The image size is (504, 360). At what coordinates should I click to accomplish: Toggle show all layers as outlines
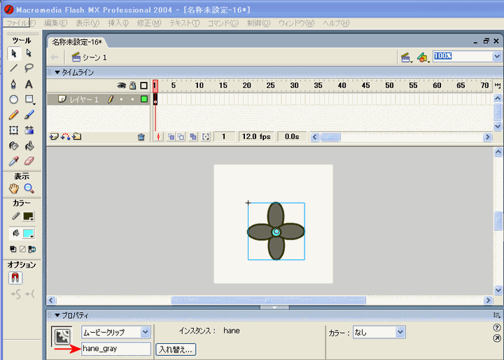[x=144, y=86]
